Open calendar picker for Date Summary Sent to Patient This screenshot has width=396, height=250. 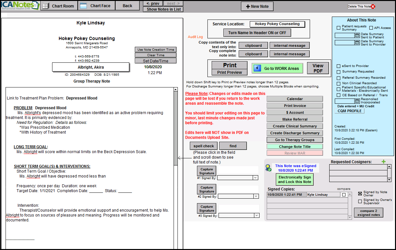(x=357, y=35)
